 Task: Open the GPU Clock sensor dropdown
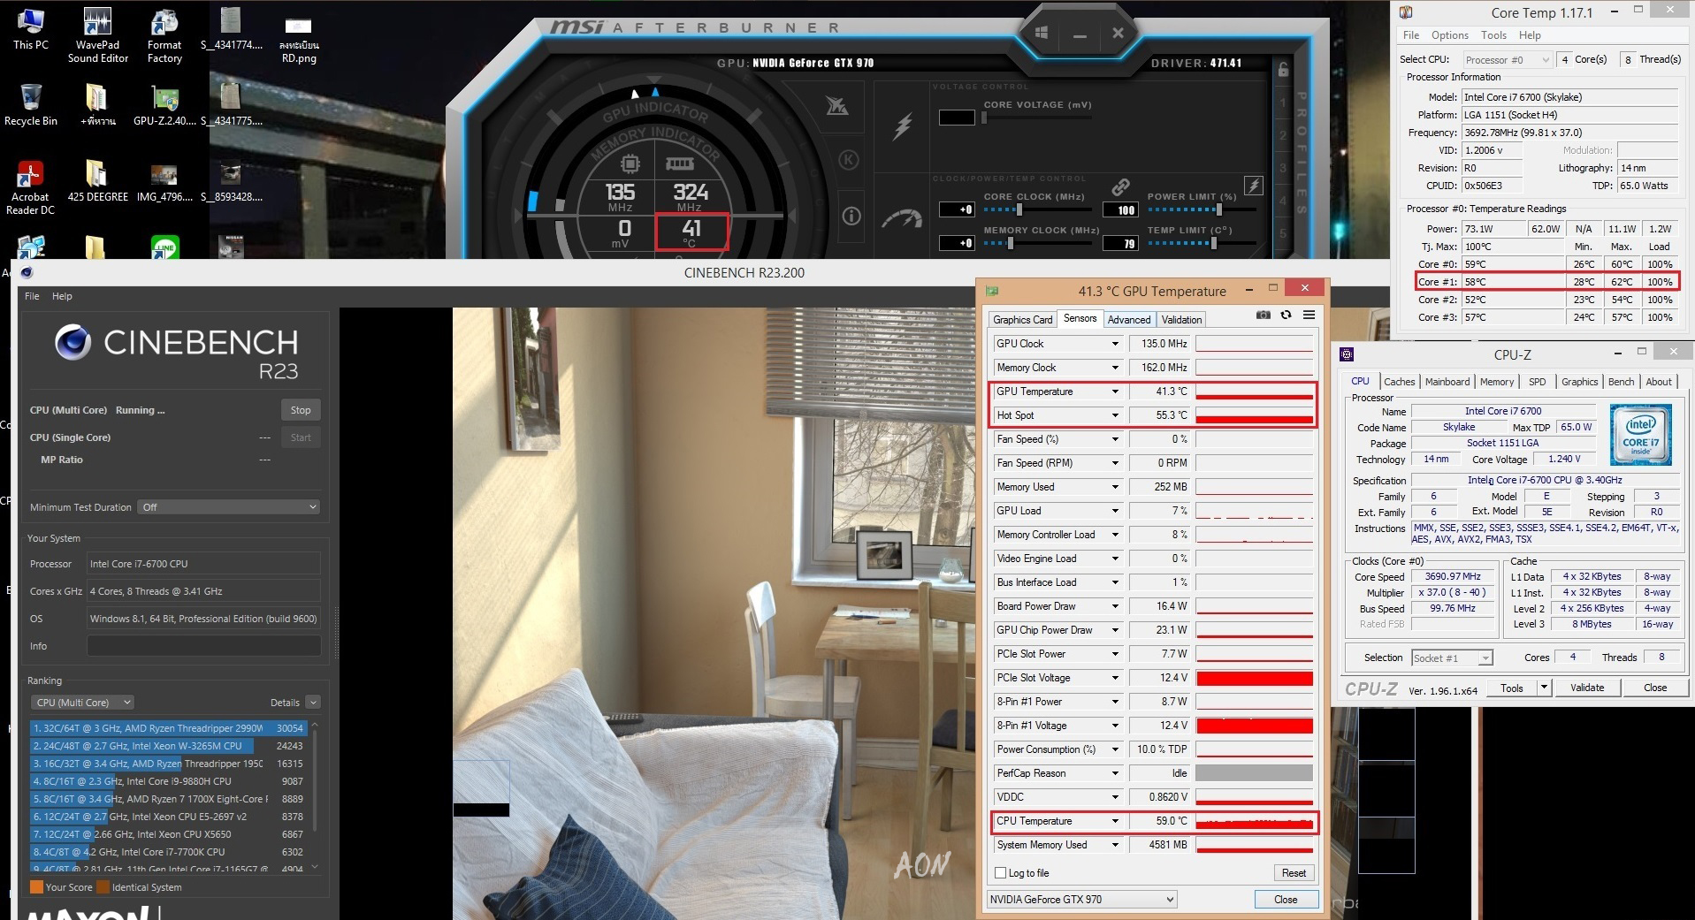tap(1115, 344)
